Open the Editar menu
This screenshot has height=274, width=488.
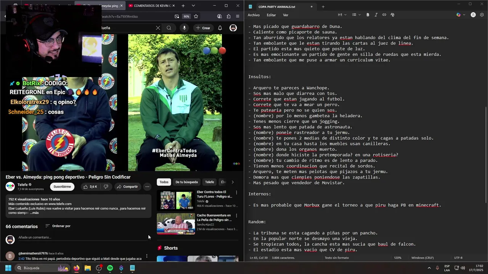[x=271, y=15]
